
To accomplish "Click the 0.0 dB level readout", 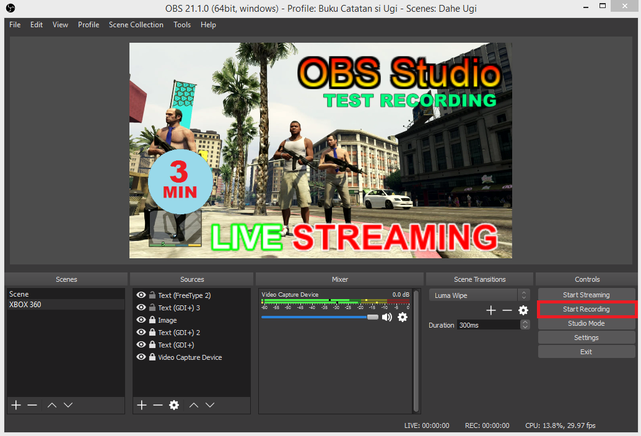I will [x=401, y=294].
